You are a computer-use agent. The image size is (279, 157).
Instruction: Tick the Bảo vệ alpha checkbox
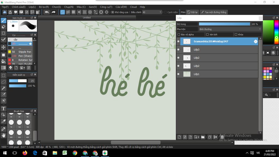click(x=179, y=35)
